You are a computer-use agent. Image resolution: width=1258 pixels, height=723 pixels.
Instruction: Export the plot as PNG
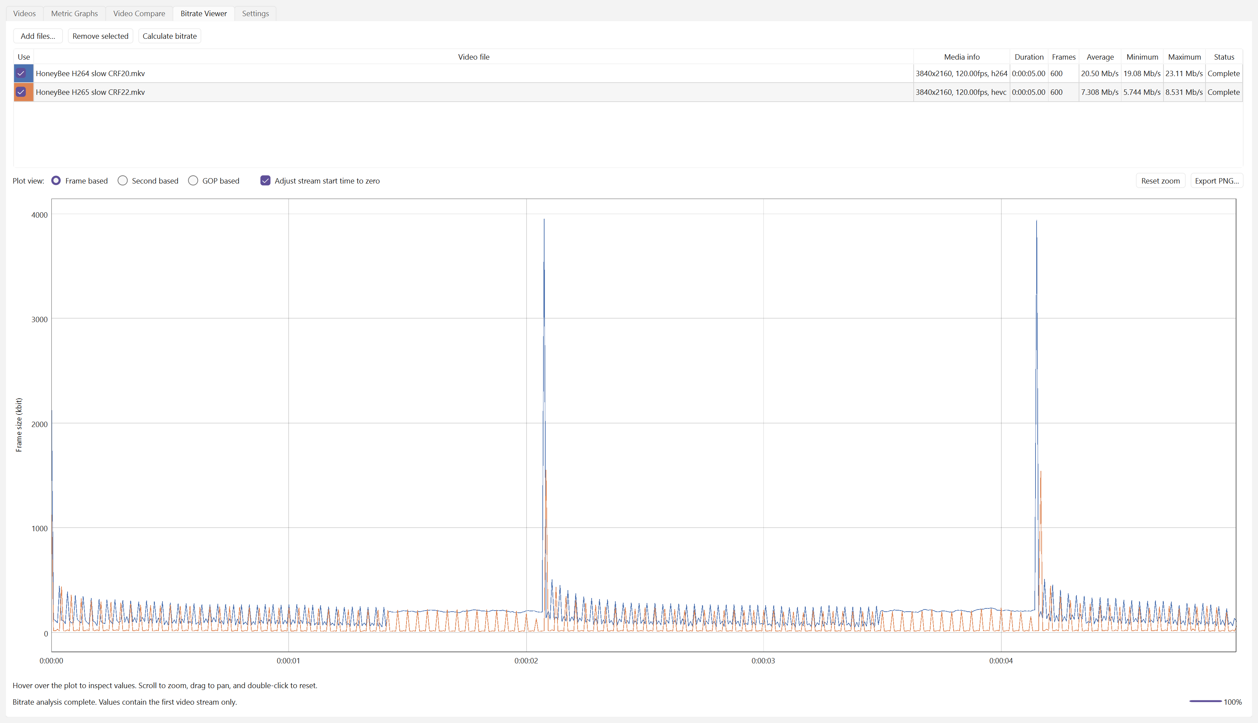pyautogui.click(x=1217, y=181)
